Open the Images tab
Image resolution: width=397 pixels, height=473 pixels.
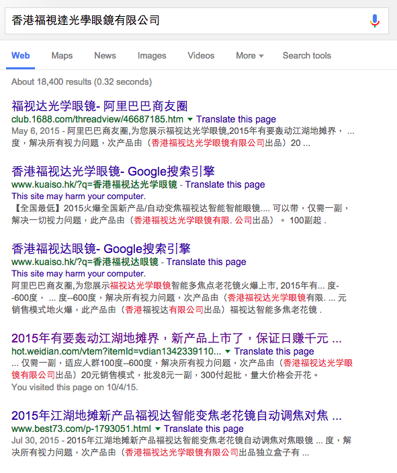152,56
